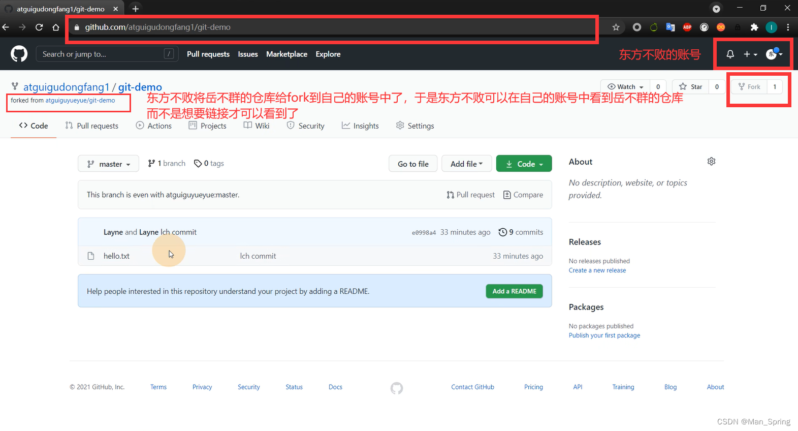Expand the Watch dropdown
This screenshot has height=431, width=798.
(626, 87)
